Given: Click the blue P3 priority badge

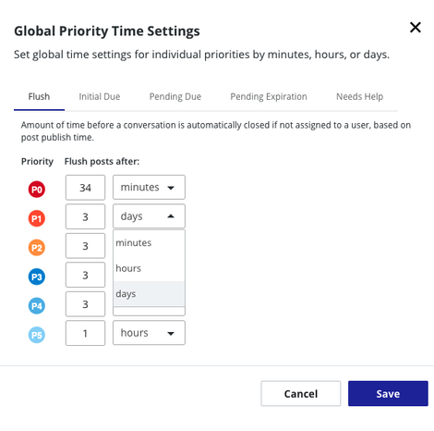Looking at the screenshot, I should tap(37, 277).
